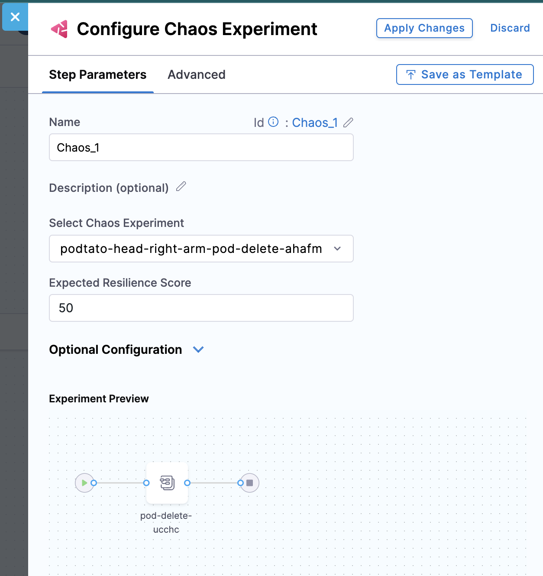The image size is (543, 576).
Task: Click upload icon in Save as Template
Action: coord(411,75)
